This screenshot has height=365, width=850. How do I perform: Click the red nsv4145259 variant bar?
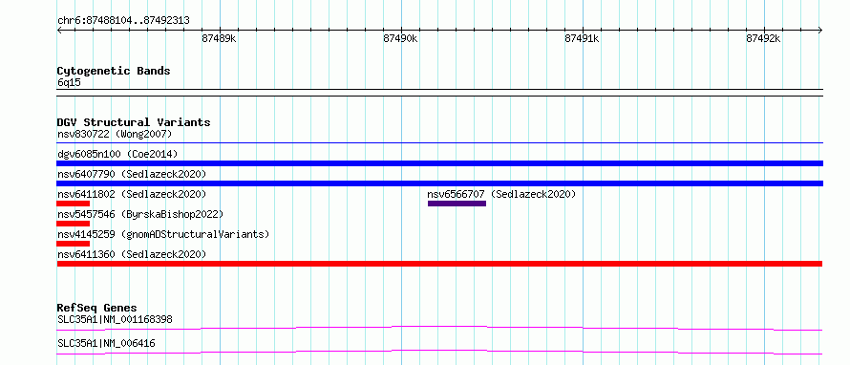74,244
